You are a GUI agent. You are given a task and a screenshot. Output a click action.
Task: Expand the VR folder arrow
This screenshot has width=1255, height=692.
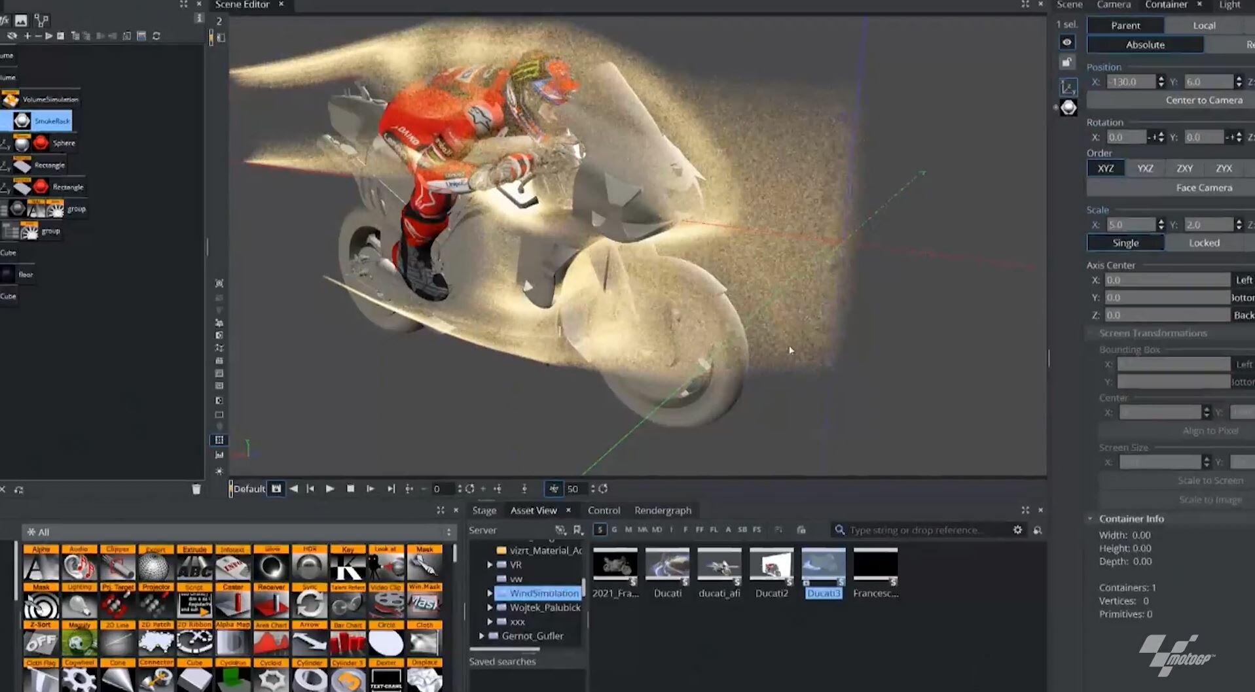point(490,564)
